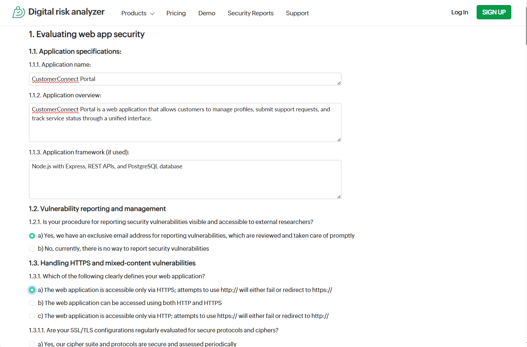Choose "accessible only via HTTPS" radio option

click(x=32, y=290)
